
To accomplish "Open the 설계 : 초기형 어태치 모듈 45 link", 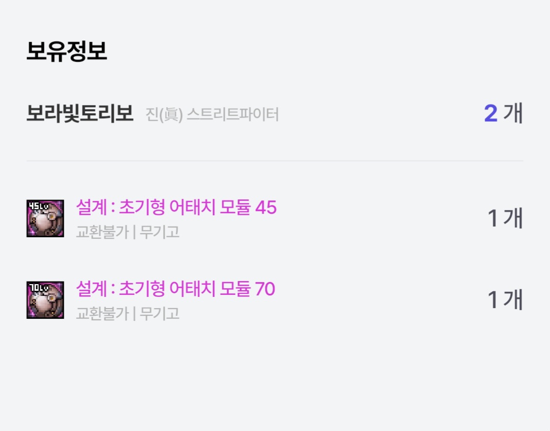I will pyautogui.click(x=176, y=208).
